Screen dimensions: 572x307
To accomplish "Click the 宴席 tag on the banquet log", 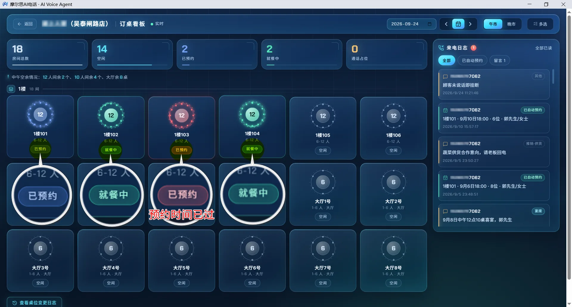I will (538, 211).
